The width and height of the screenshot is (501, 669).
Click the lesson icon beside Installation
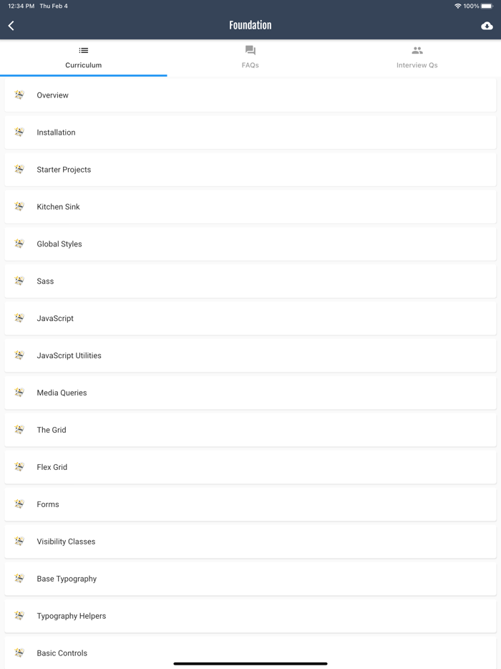coord(19,133)
